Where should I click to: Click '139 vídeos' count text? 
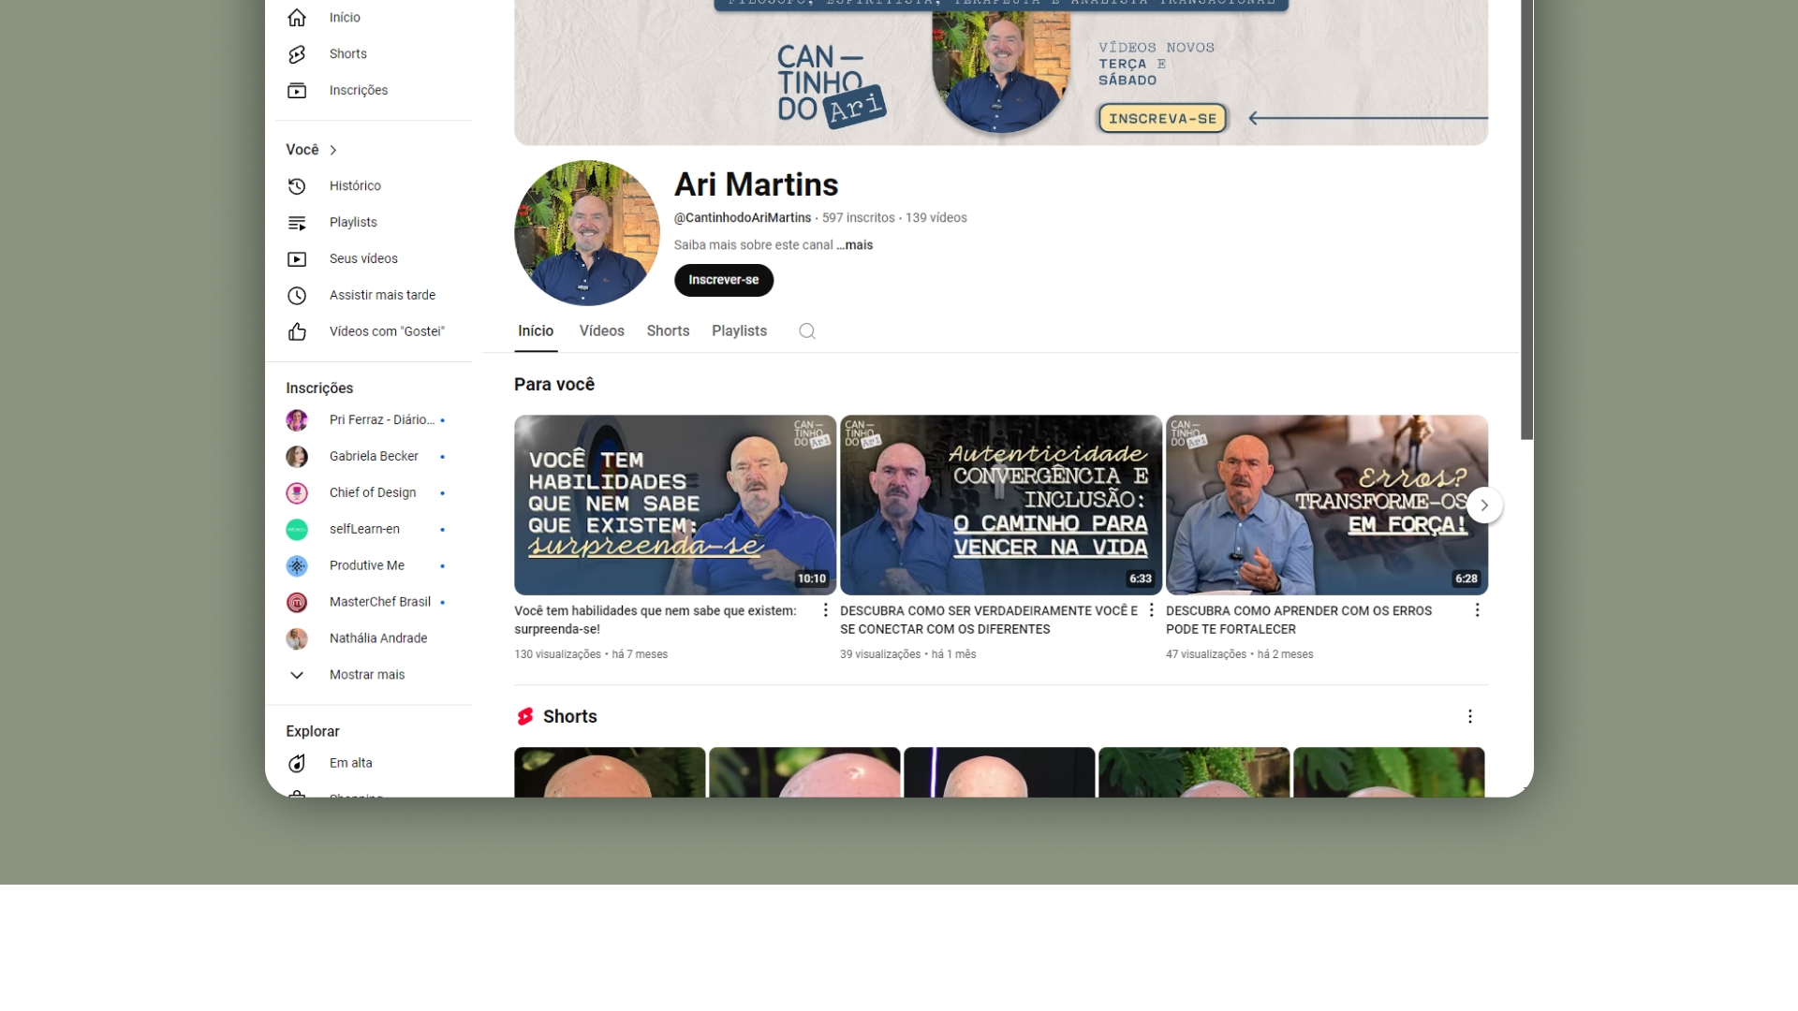[936, 218]
